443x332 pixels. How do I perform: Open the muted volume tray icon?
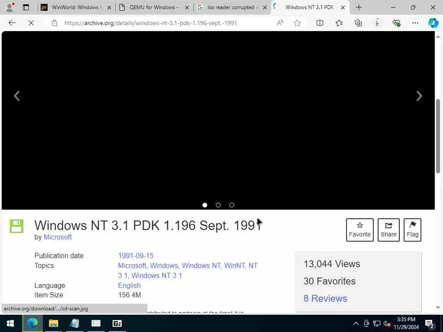point(387,323)
